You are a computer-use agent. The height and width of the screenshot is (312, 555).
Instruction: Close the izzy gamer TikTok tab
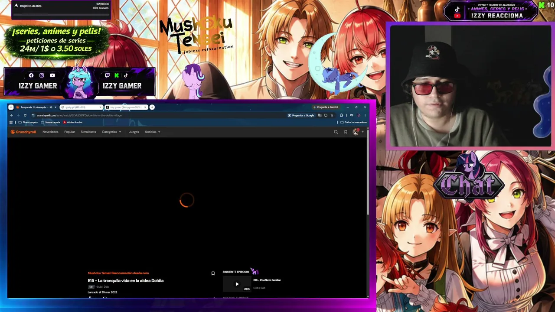click(145, 107)
